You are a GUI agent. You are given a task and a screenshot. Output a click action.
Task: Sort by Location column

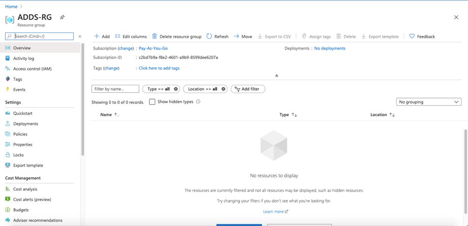pyautogui.click(x=383, y=115)
